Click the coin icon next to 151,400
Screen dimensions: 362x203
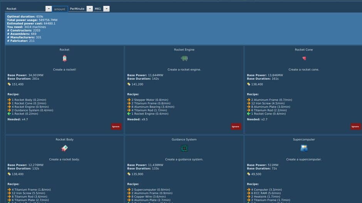(x=9, y=84)
